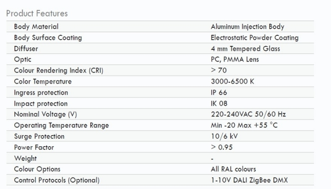Viewport: 331px width, 189px height.
Task: Click the IP 66 rating
Action: pyautogui.click(x=219, y=92)
